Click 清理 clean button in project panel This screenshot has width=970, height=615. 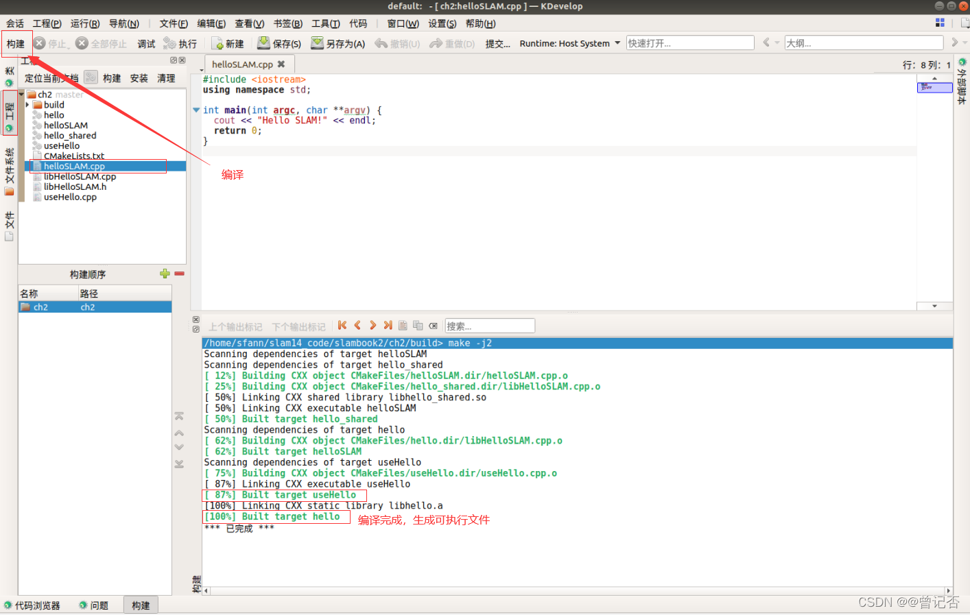click(167, 78)
